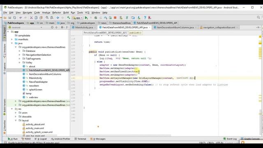Expand the drawable folder
Image resolution: width=263 pixels, height=148 pixels.
[16, 117]
